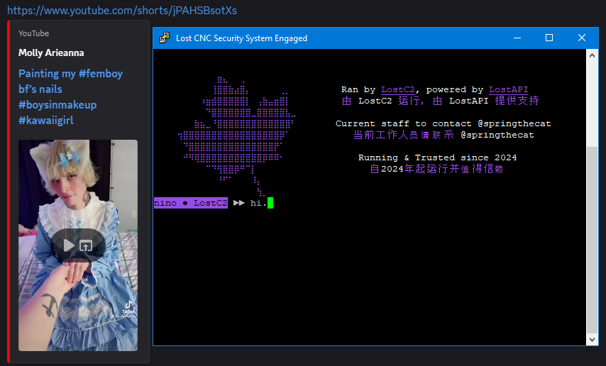Click the '#kawaiigirl' hashtag text
Image resolution: width=606 pixels, height=366 pixels.
46,120
